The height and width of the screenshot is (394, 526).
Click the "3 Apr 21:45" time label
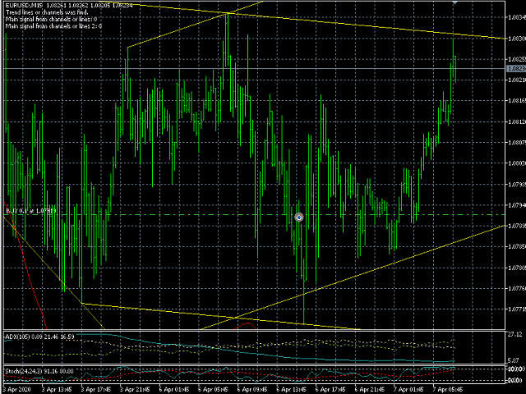(x=135, y=390)
